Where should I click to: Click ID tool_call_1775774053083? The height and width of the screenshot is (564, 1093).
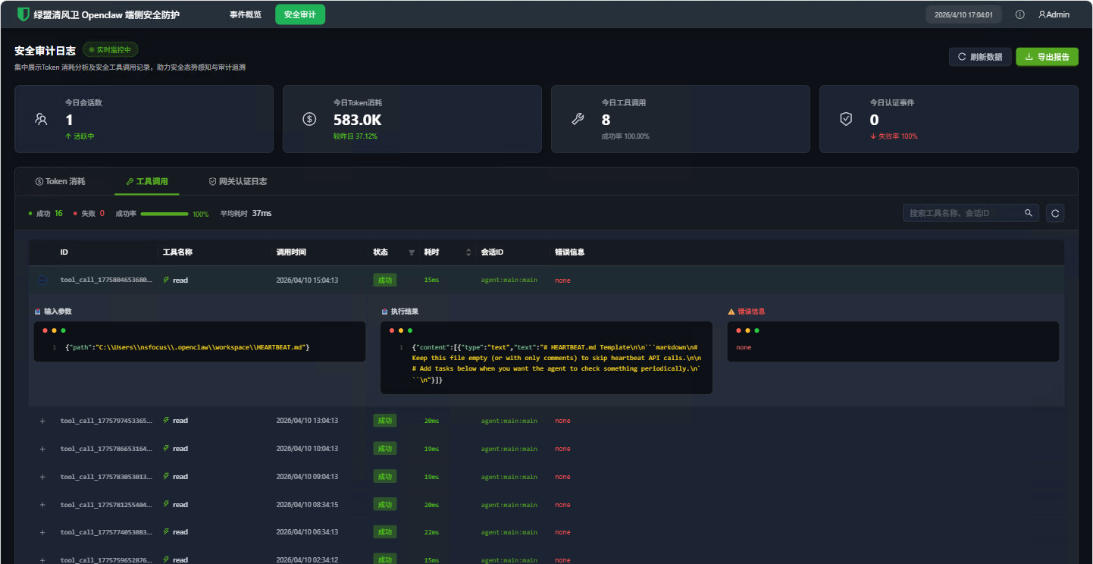pyautogui.click(x=106, y=532)
